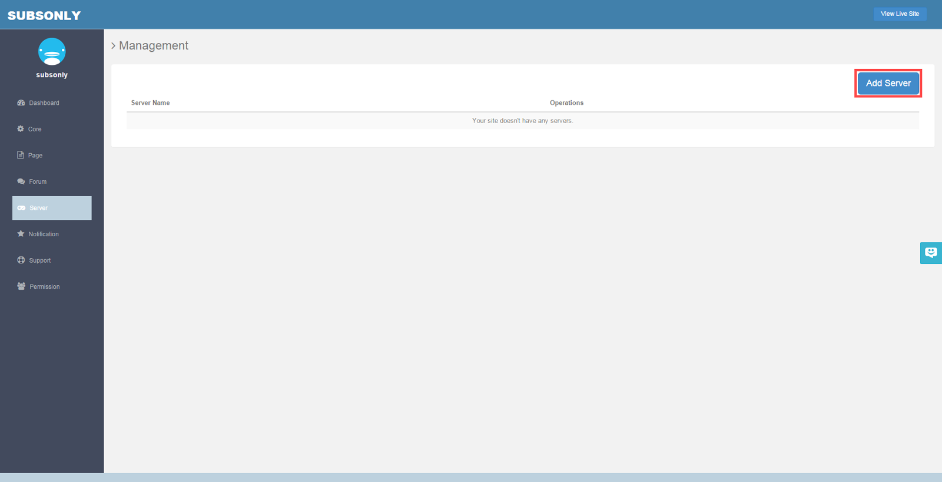The image size is (942, 482).
Task: Click the Notification star icon
Action: (21, 234)
